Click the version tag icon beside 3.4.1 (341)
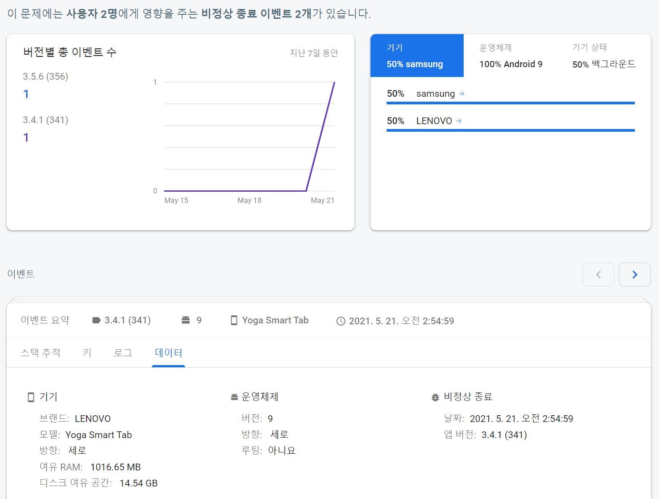 tap(96, 320)
